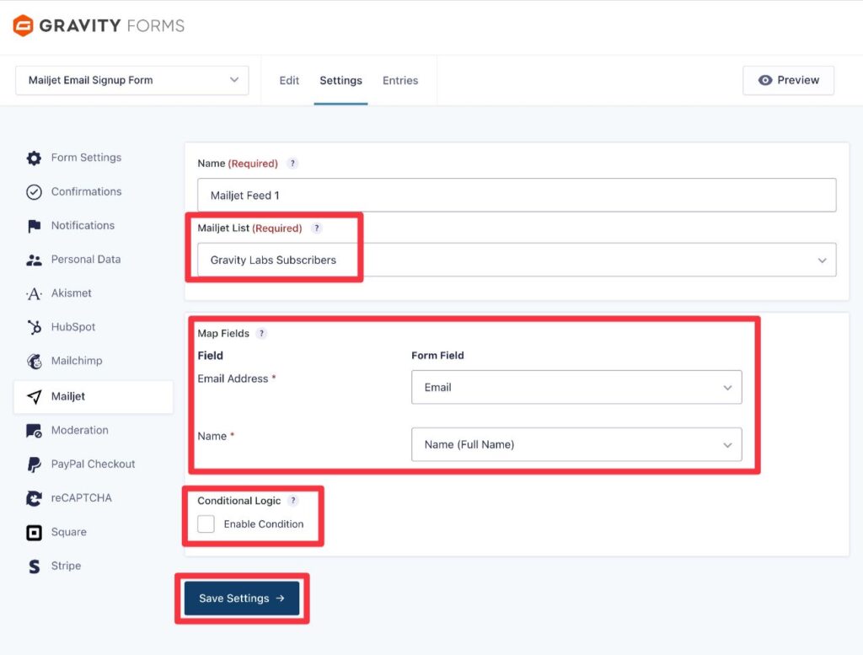Switch to the Edit tab

(x=289, y=80)
